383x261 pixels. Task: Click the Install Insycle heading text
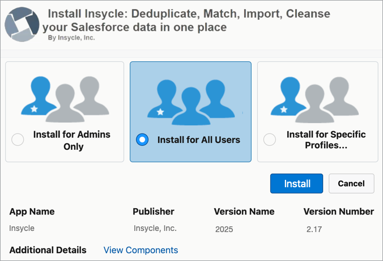[x=186, y=20]
